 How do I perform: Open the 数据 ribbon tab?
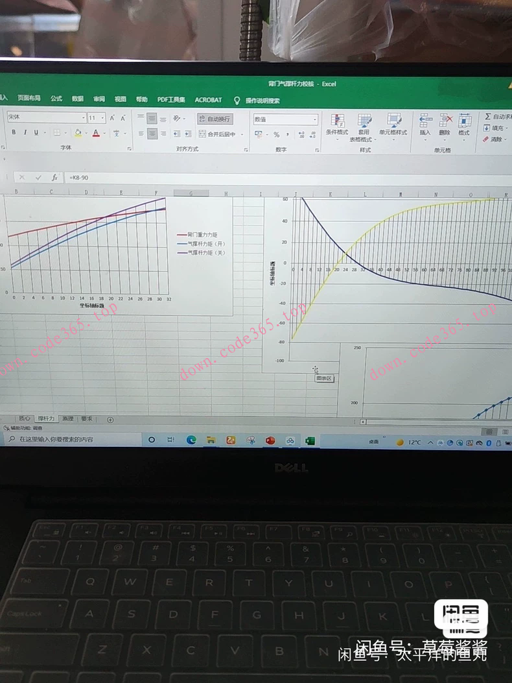[x=78, y=99]
